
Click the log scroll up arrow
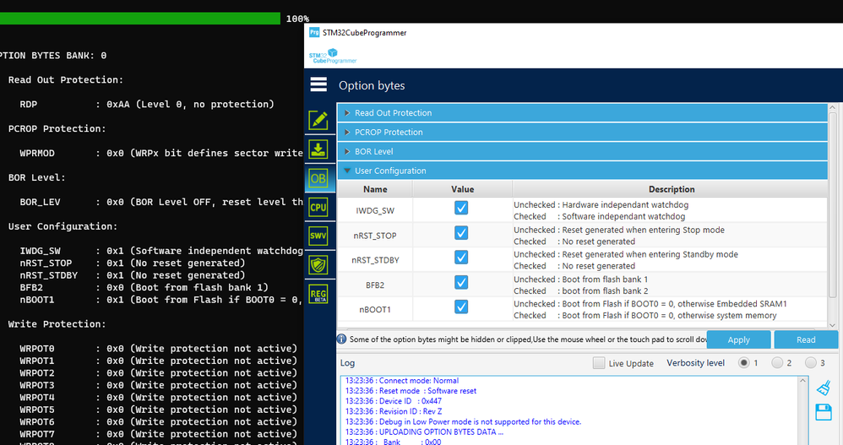(802, 381)
